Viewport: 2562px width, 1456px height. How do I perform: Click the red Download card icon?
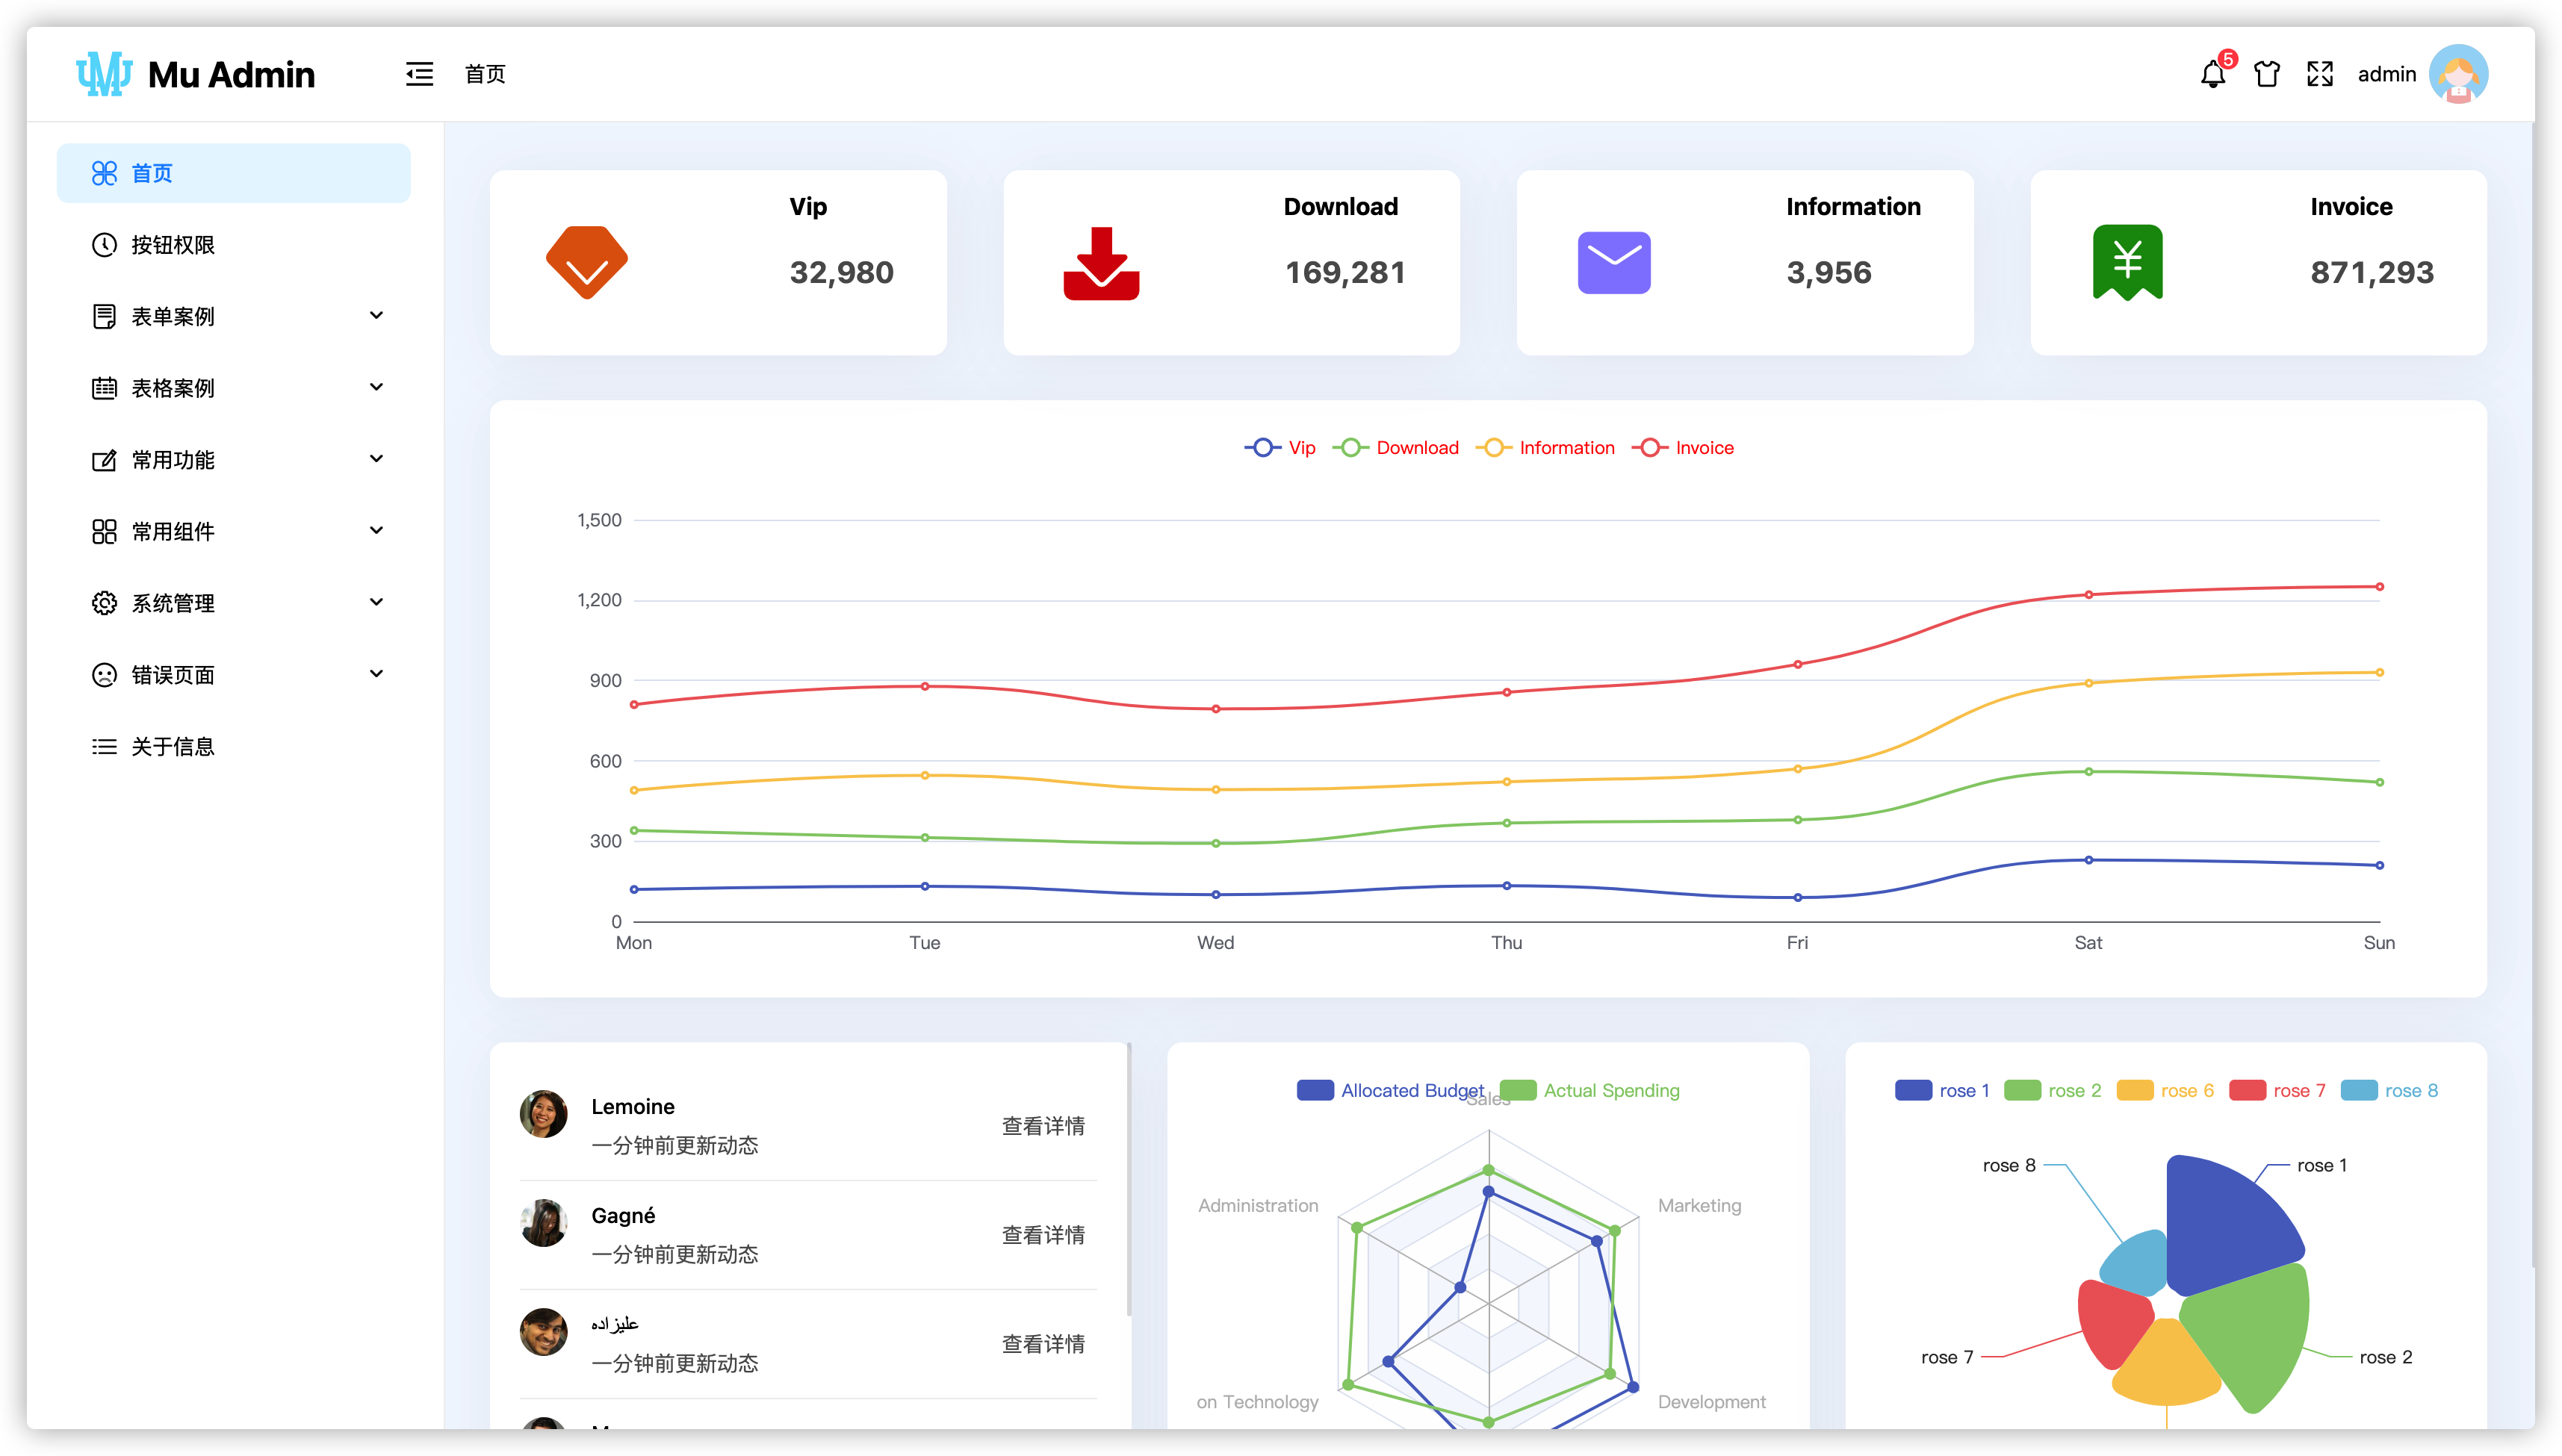[x=1100, y=263]
